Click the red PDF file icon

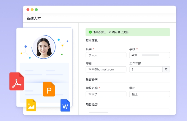[17, 81]
